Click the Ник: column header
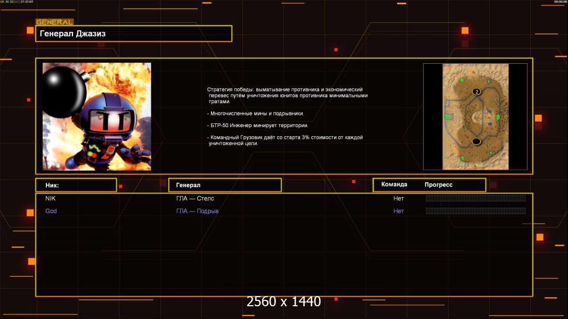 pos(76,185)
